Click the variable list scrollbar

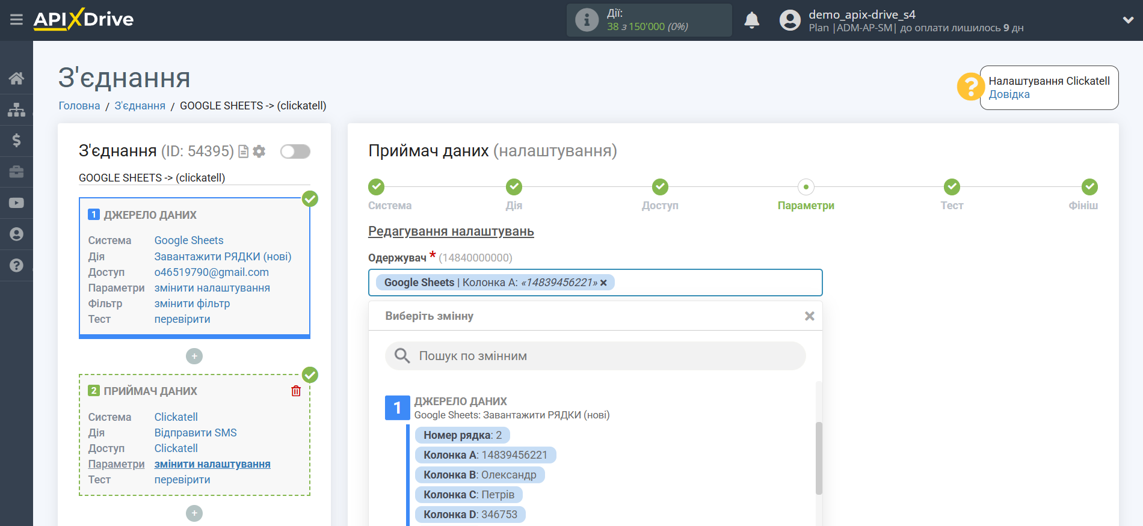pos(819,458)
